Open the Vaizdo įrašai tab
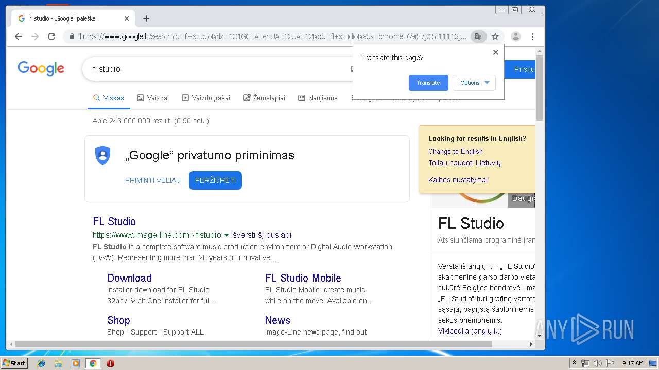 pos(206,98)
